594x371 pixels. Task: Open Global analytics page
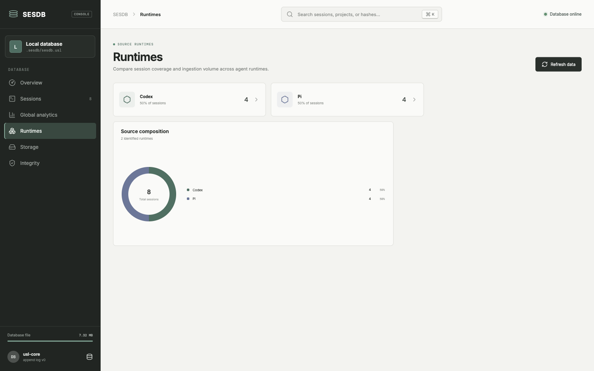(50, 115)
